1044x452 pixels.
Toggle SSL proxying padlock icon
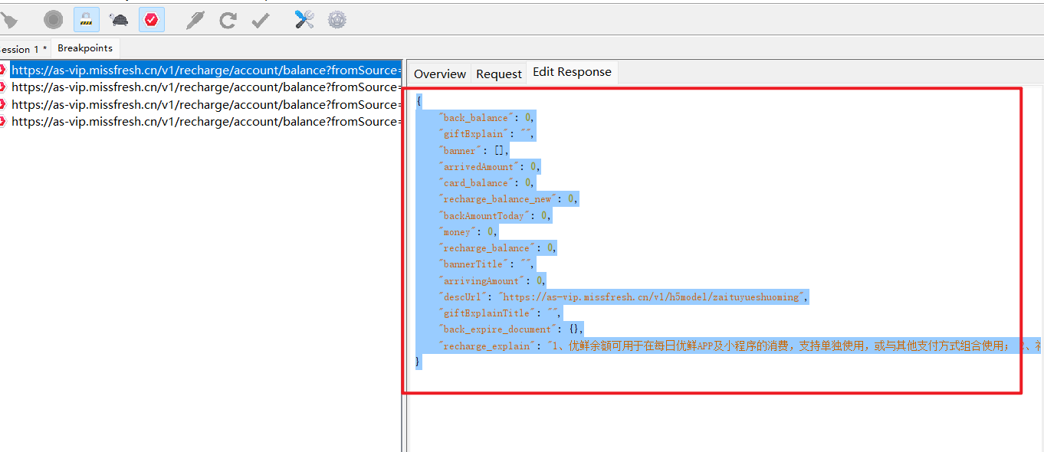(86, 20)
